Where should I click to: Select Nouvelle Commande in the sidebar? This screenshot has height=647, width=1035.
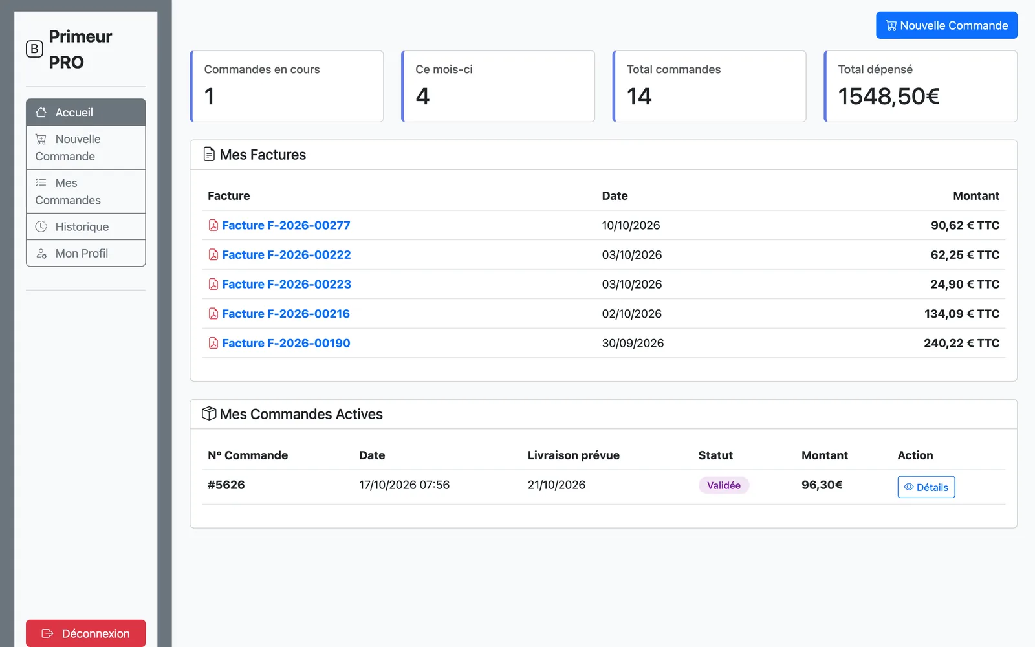[x=86, y=148]
